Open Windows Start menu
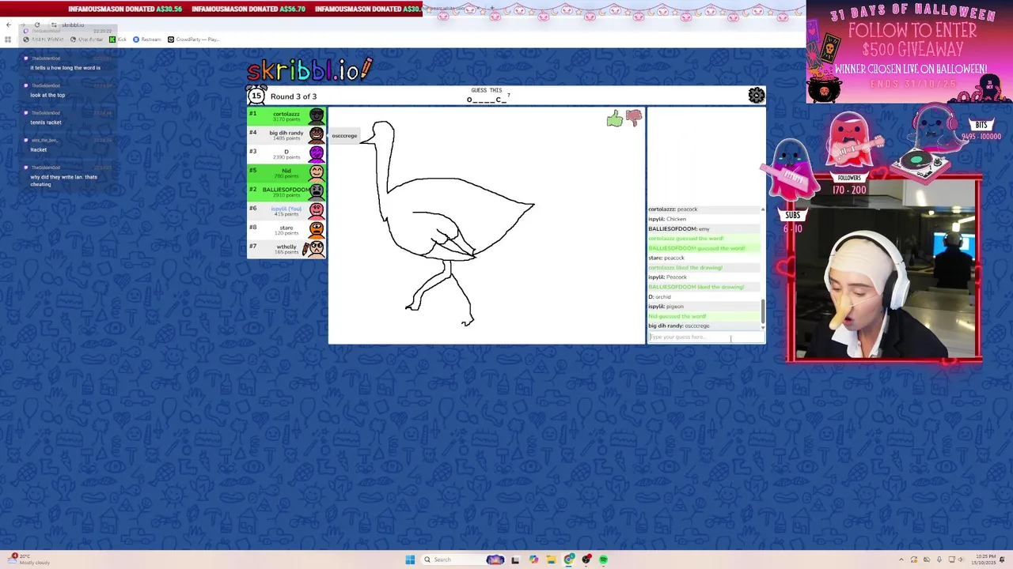The width and height of the screenshot is (1013, 569). tap(410, 560)
